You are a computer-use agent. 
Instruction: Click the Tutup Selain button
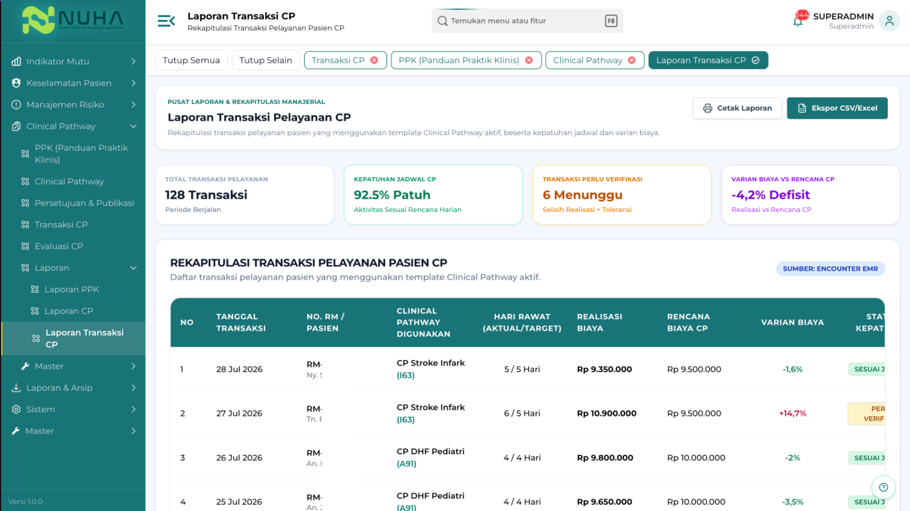pos(266,60)
